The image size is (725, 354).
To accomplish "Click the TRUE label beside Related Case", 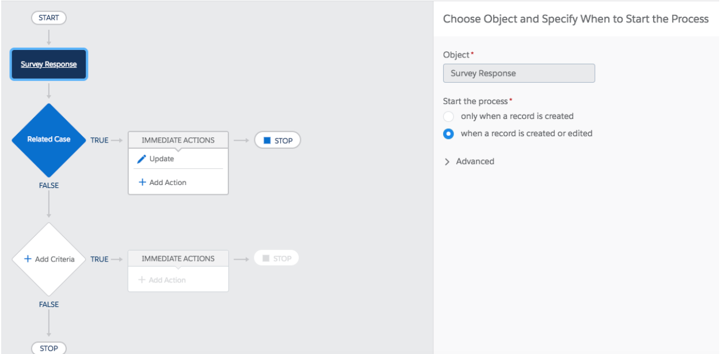I will point(100,140).
